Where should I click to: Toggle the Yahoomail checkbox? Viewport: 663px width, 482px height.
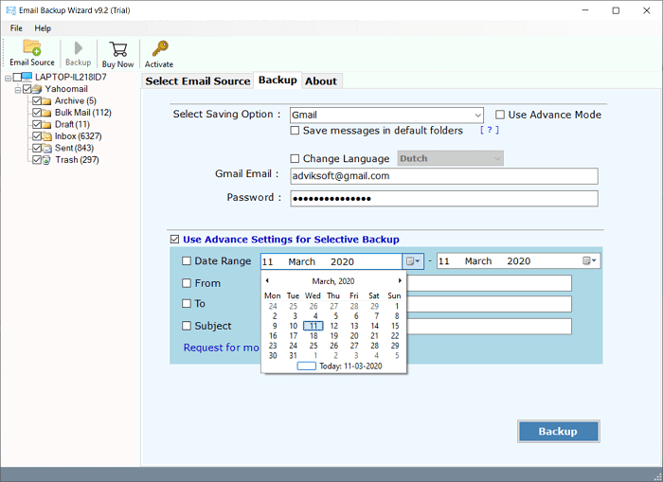27,89
